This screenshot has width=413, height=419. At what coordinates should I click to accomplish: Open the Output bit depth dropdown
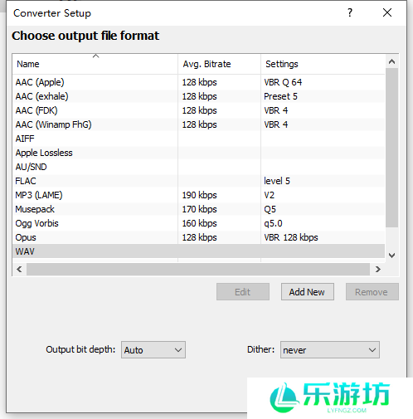[153, 350]
